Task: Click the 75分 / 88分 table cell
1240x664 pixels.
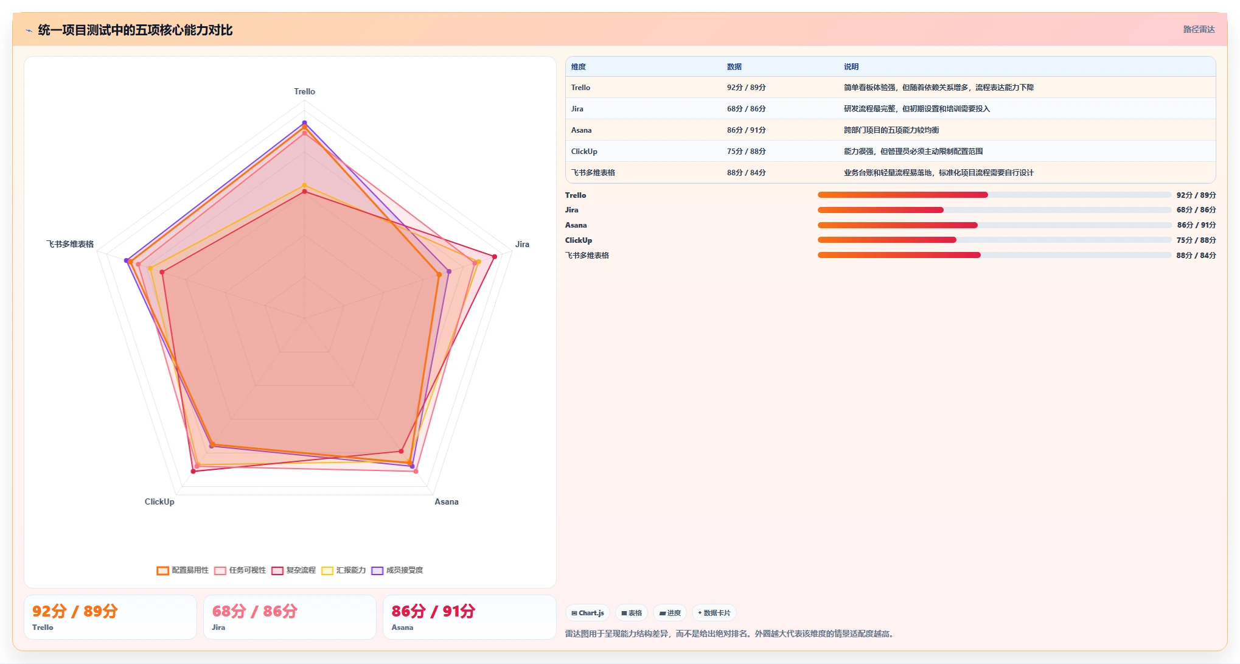Action: [x=747, y=152]
